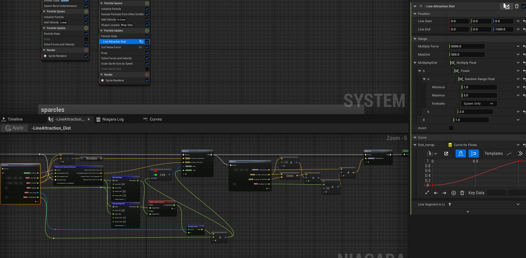Switch to the Timeline tab
The image size is (526, 258).
12,119
